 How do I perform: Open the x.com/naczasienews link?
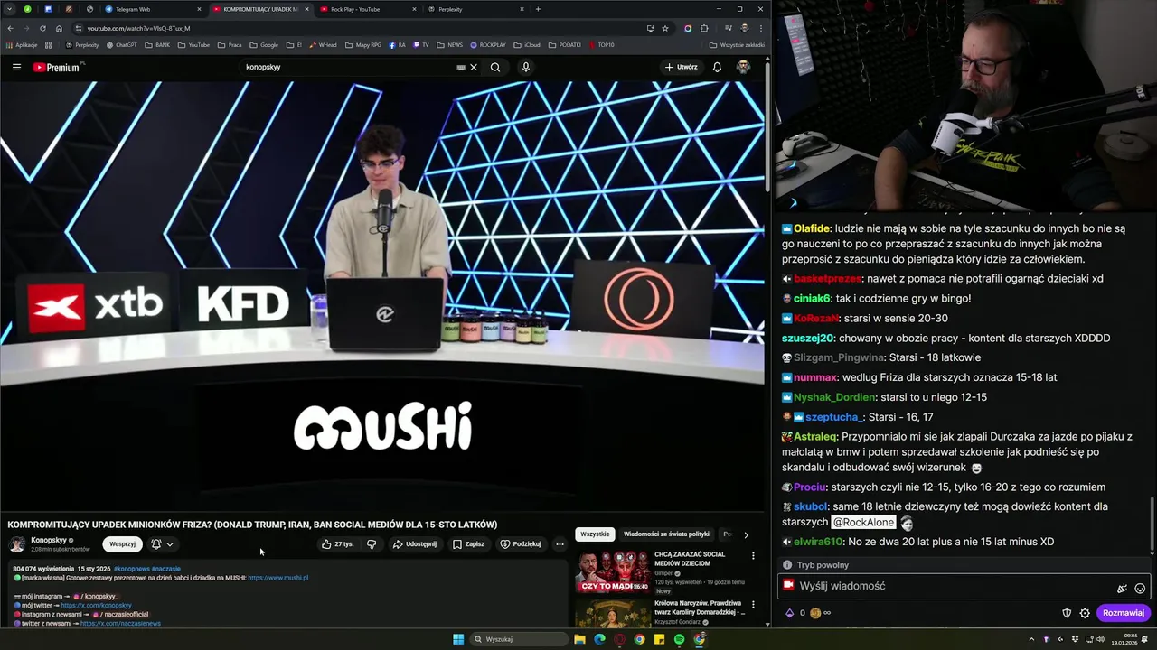tap(120, 623)
